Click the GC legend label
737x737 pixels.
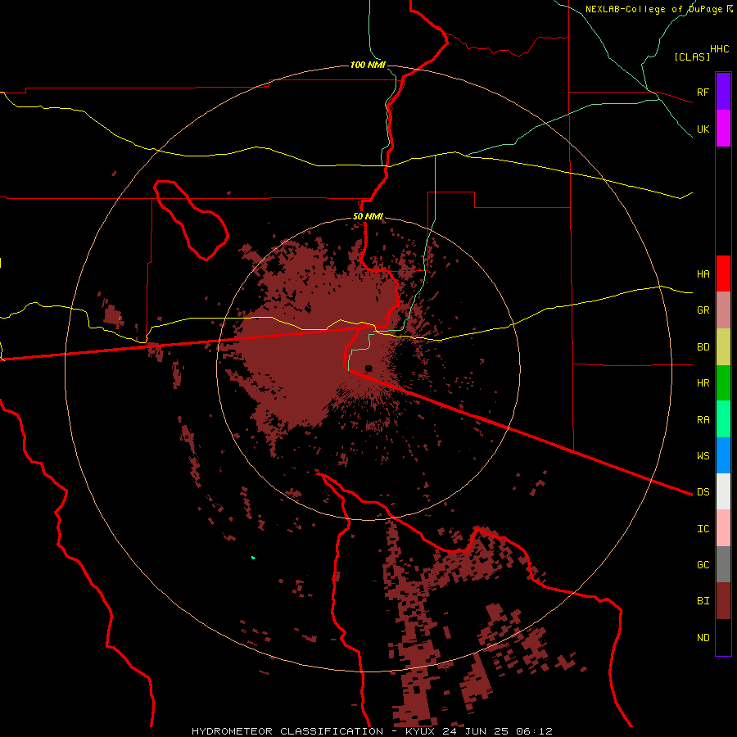tap(703, 565)
